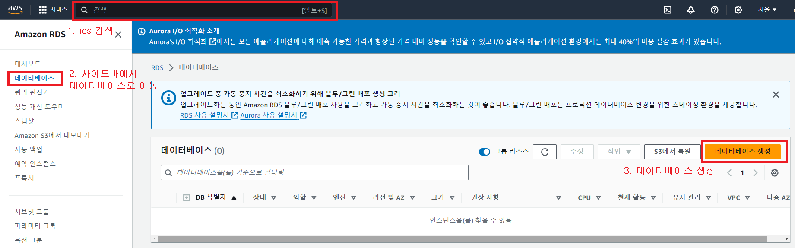Click the 수정 button

(x=577, y=152)
